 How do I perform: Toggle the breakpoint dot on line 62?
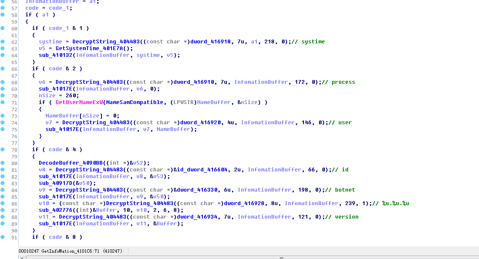pos(3,42)
